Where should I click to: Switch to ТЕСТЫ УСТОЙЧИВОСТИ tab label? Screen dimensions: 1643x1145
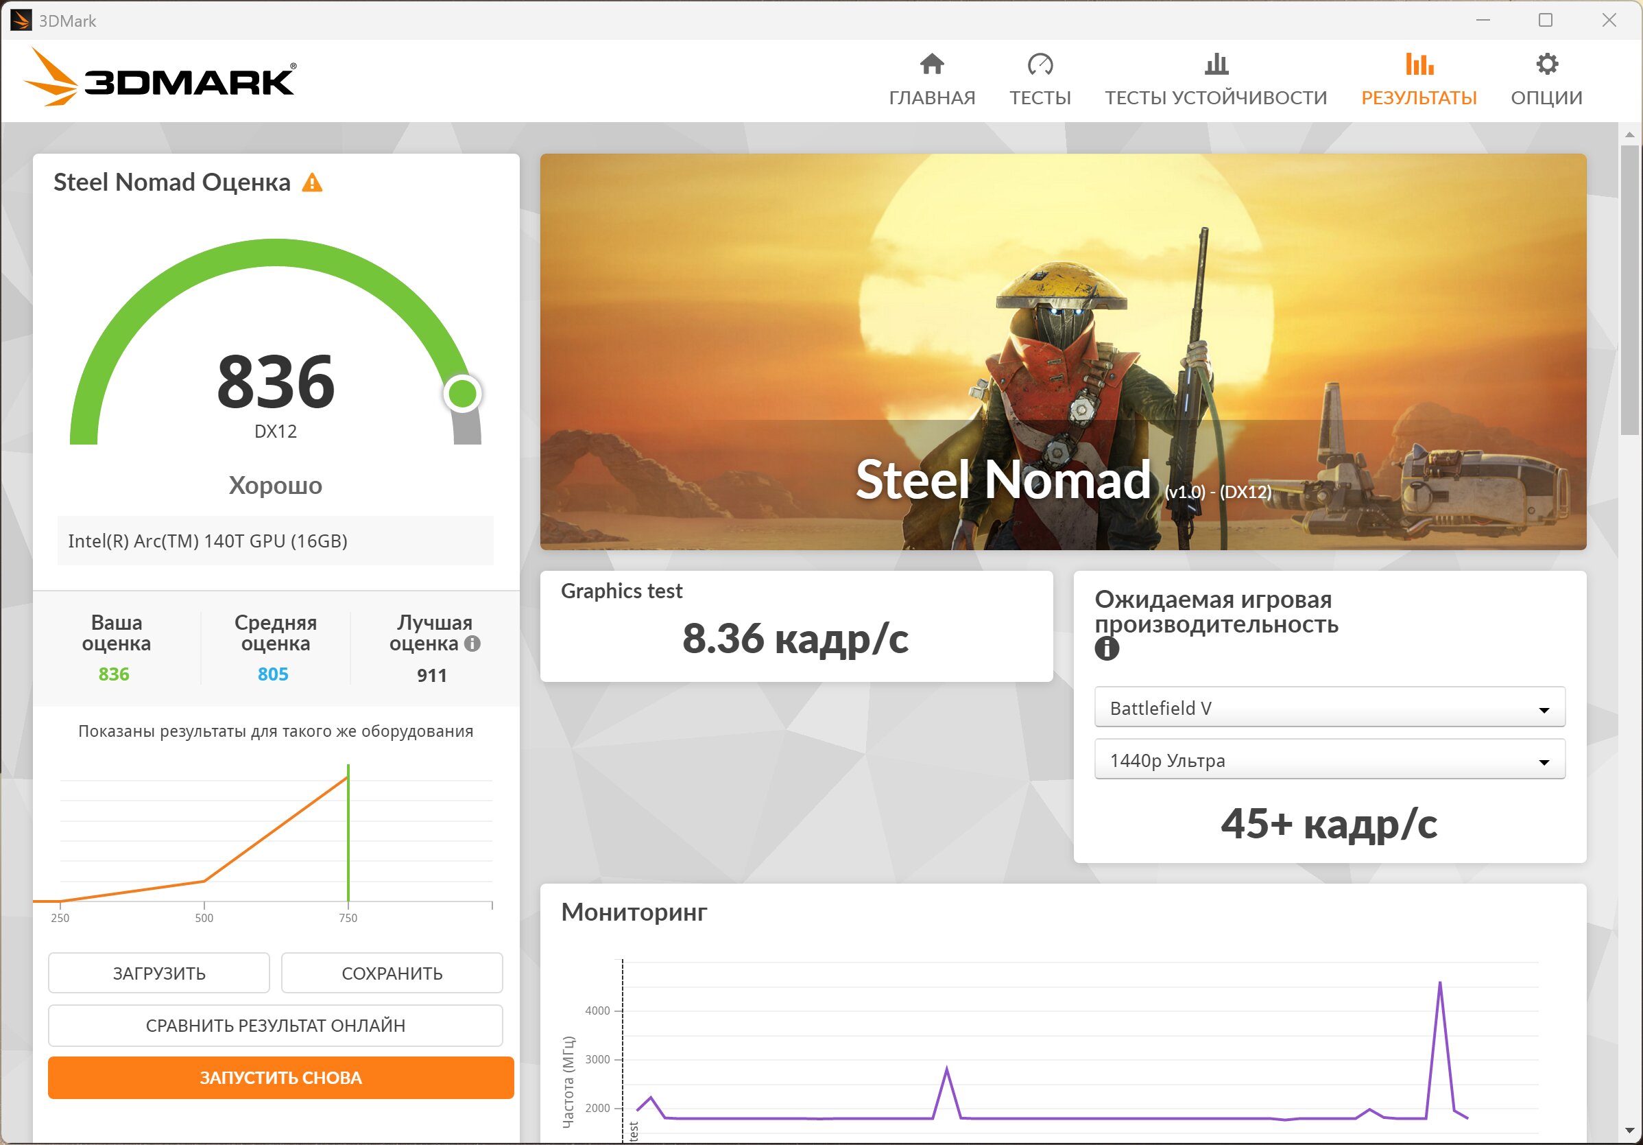point(1216,97)
